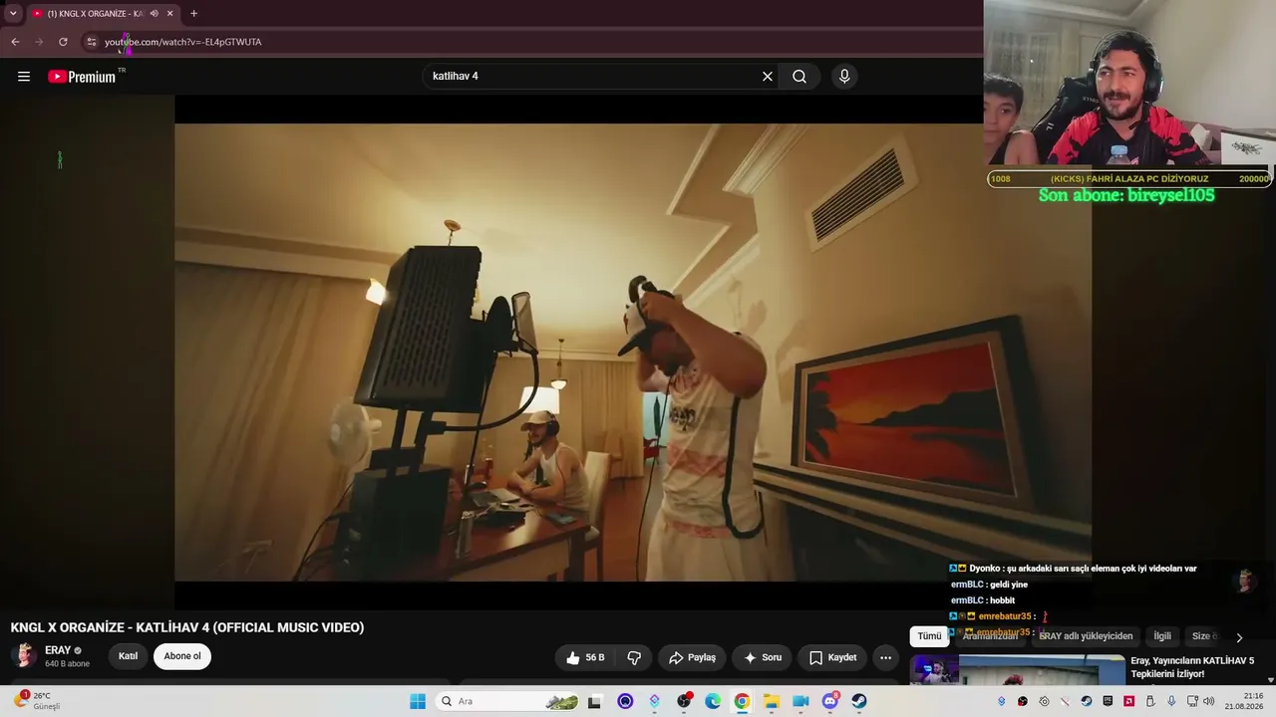This screenshot has width=1276, height=717.
Task: Open File Explorer from the taskbar
Action: (x=772, y=701)
